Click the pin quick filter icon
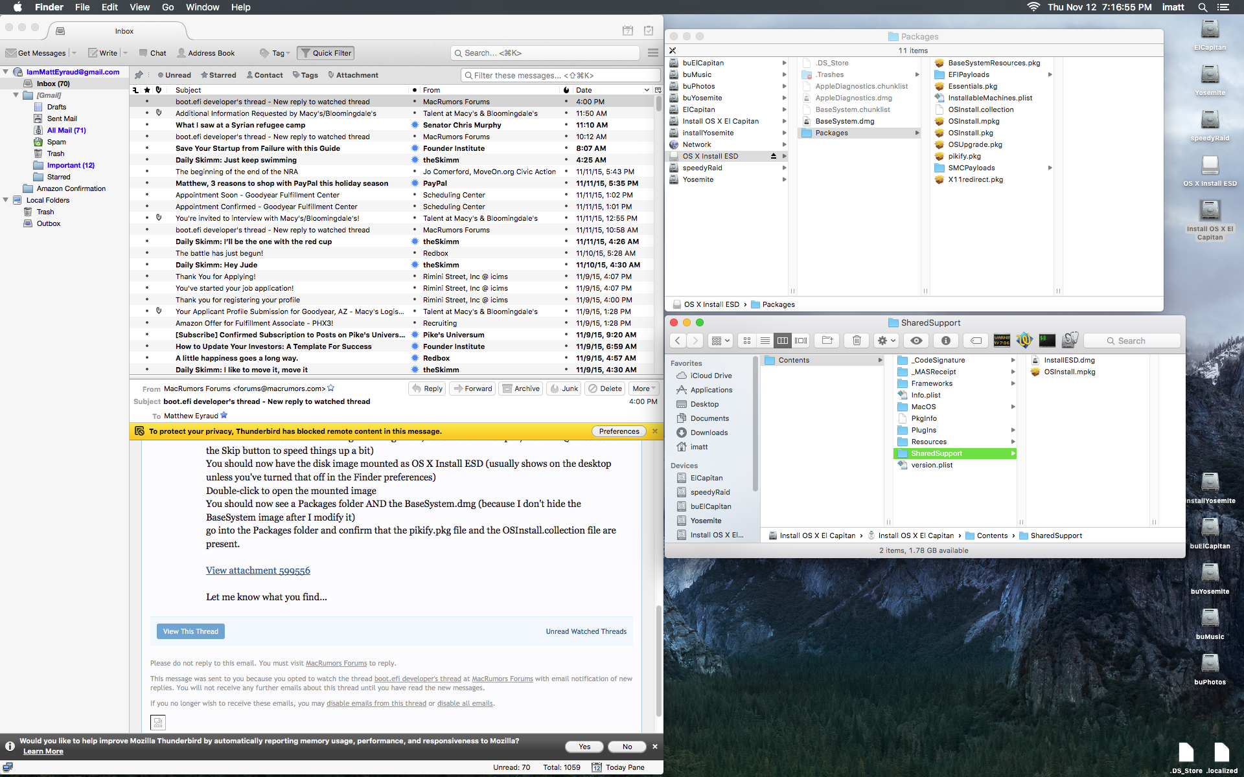 click(139, 75)
